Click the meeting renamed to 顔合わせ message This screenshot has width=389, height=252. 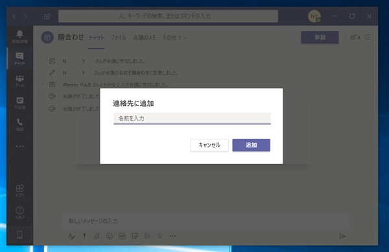pyautogui.click(x=121, y=73)
